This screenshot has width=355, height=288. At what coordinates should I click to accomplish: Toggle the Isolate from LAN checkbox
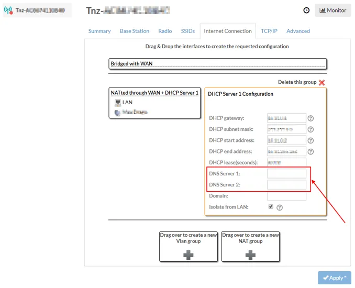271,206
